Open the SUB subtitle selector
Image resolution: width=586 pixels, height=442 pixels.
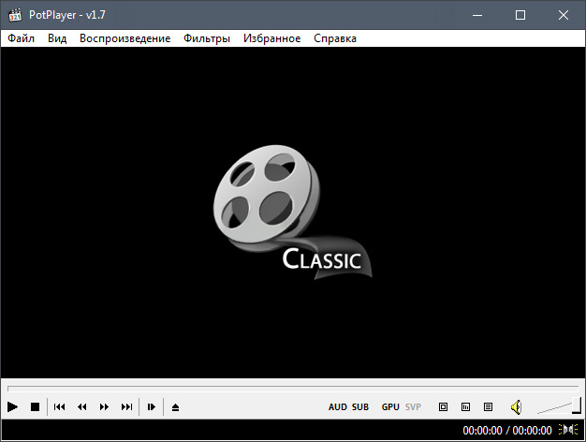coord(360,406)
